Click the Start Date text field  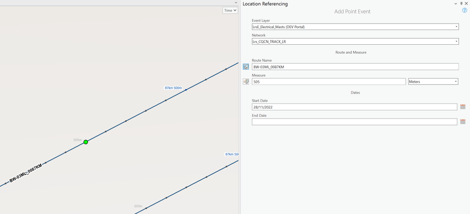pos(354,107)
